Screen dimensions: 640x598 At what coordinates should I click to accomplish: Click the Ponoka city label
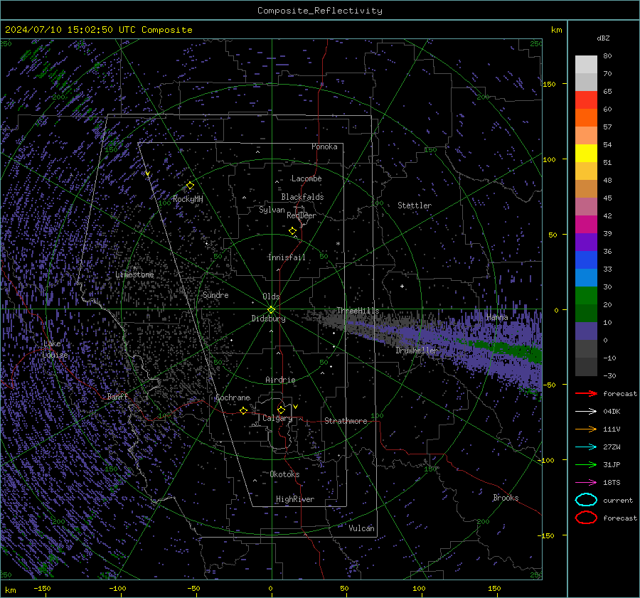click(x=324, y=146)
